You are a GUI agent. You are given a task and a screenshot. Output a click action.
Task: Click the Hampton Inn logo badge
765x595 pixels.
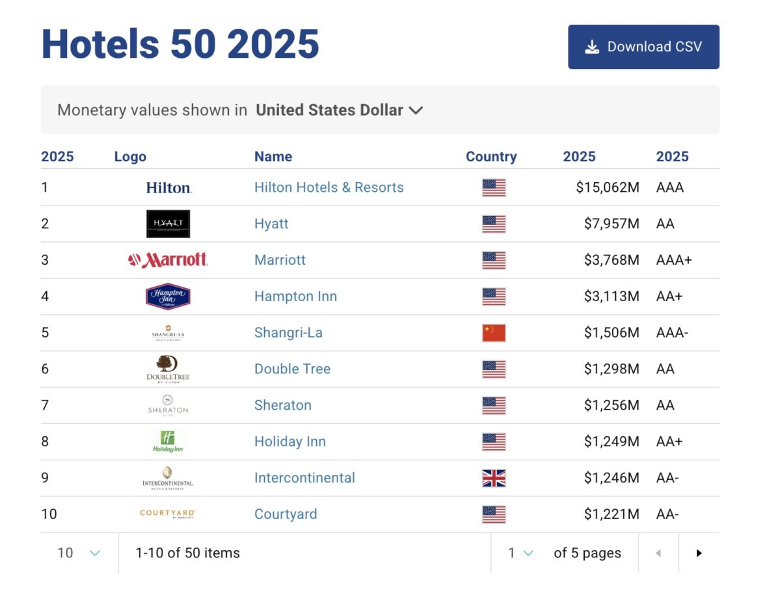coord(168,297)
